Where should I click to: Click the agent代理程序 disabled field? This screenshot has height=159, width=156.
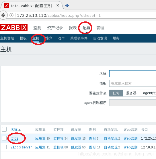pyautogui.click(x=132, y=103)
